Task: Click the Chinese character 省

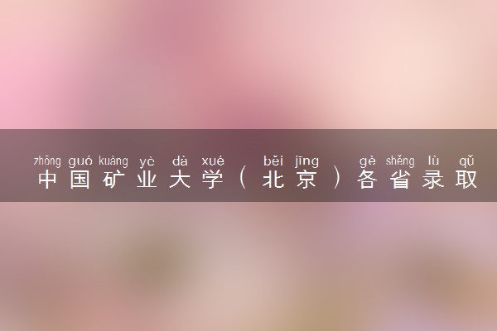Action: 400,180
